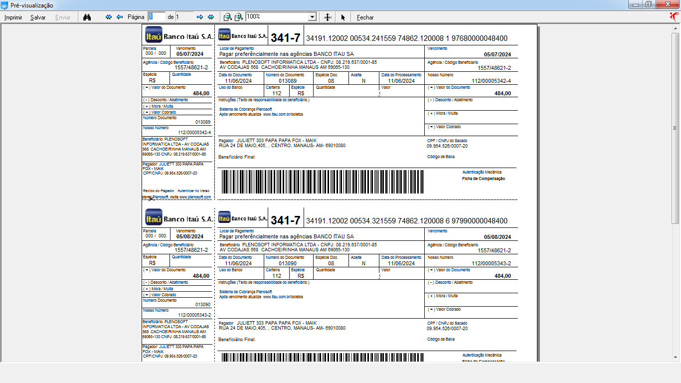
Task: Click the Número do Documento value 013089 in center
Action: [x=288, y=81]
